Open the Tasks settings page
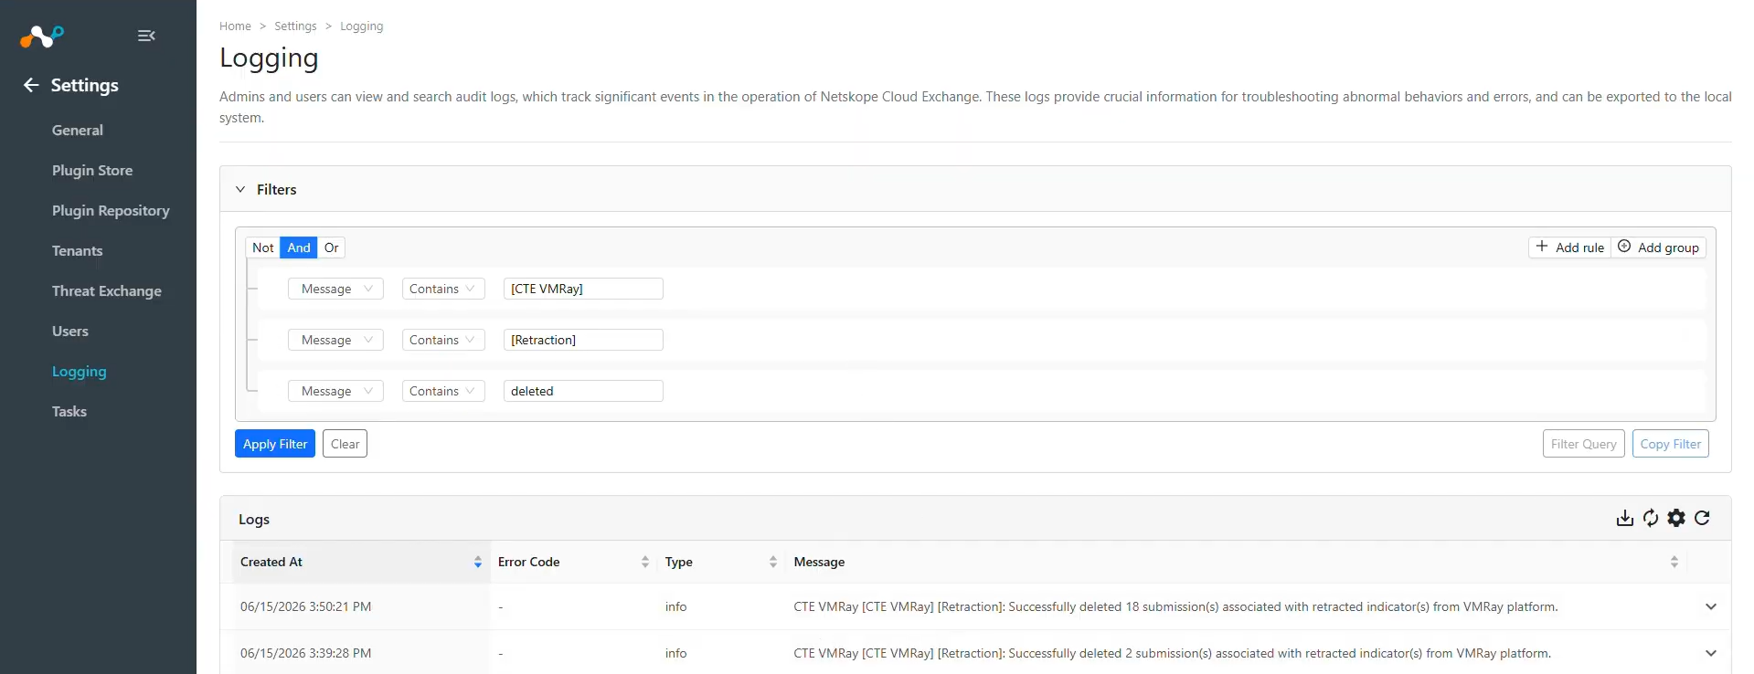The width and height of the screenshot is (1754, 674). click(69, 411)
